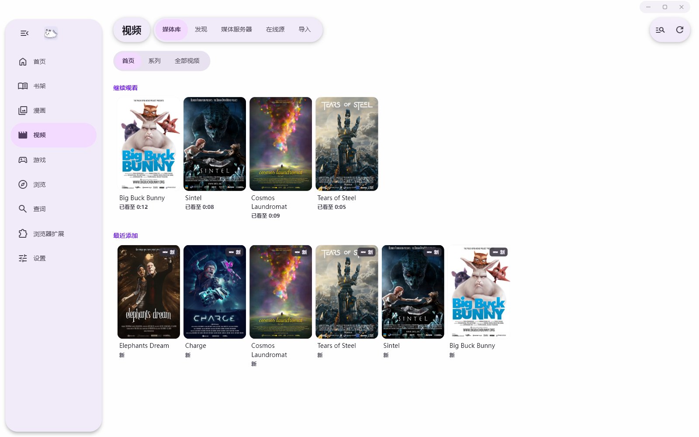The width and height of the screenshot is (699, 437).
Task: Open 在线源 online sources tab
Action: click(x=275, y=30)
